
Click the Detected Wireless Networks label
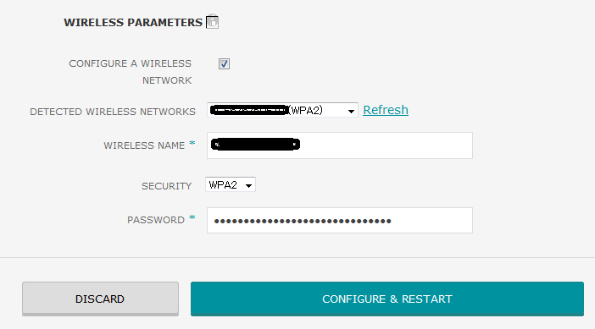[x=113, y=112]
